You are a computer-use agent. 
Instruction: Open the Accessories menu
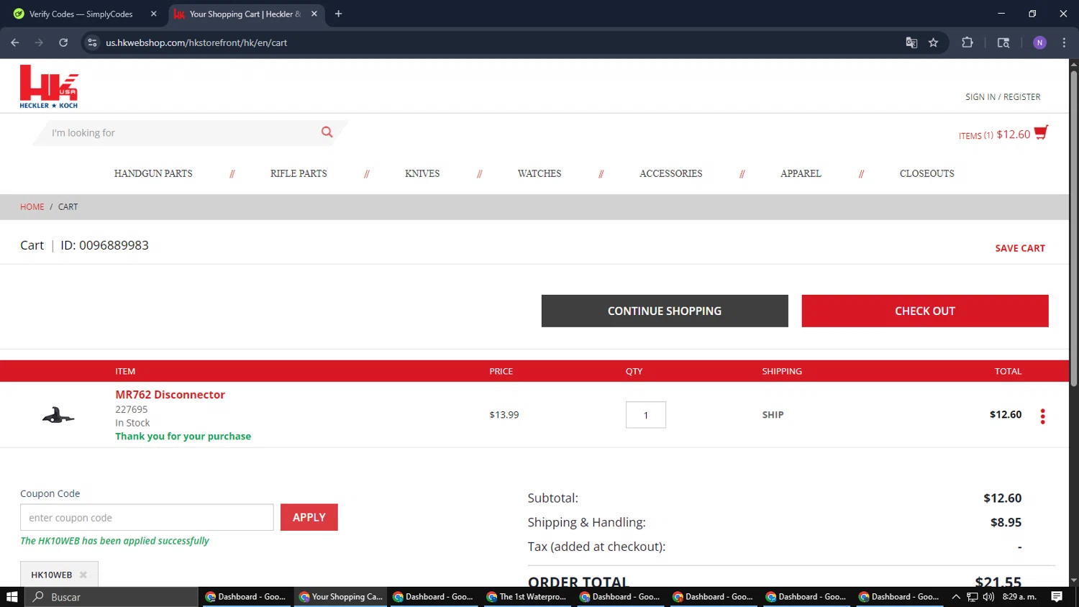pos(671,173)
